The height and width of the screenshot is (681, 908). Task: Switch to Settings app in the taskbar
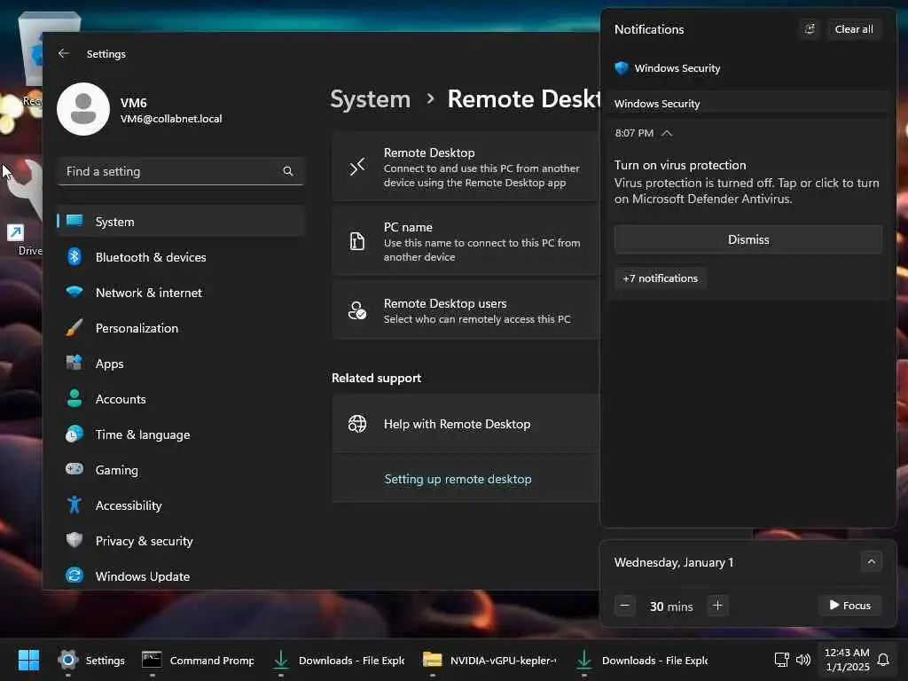91,660
